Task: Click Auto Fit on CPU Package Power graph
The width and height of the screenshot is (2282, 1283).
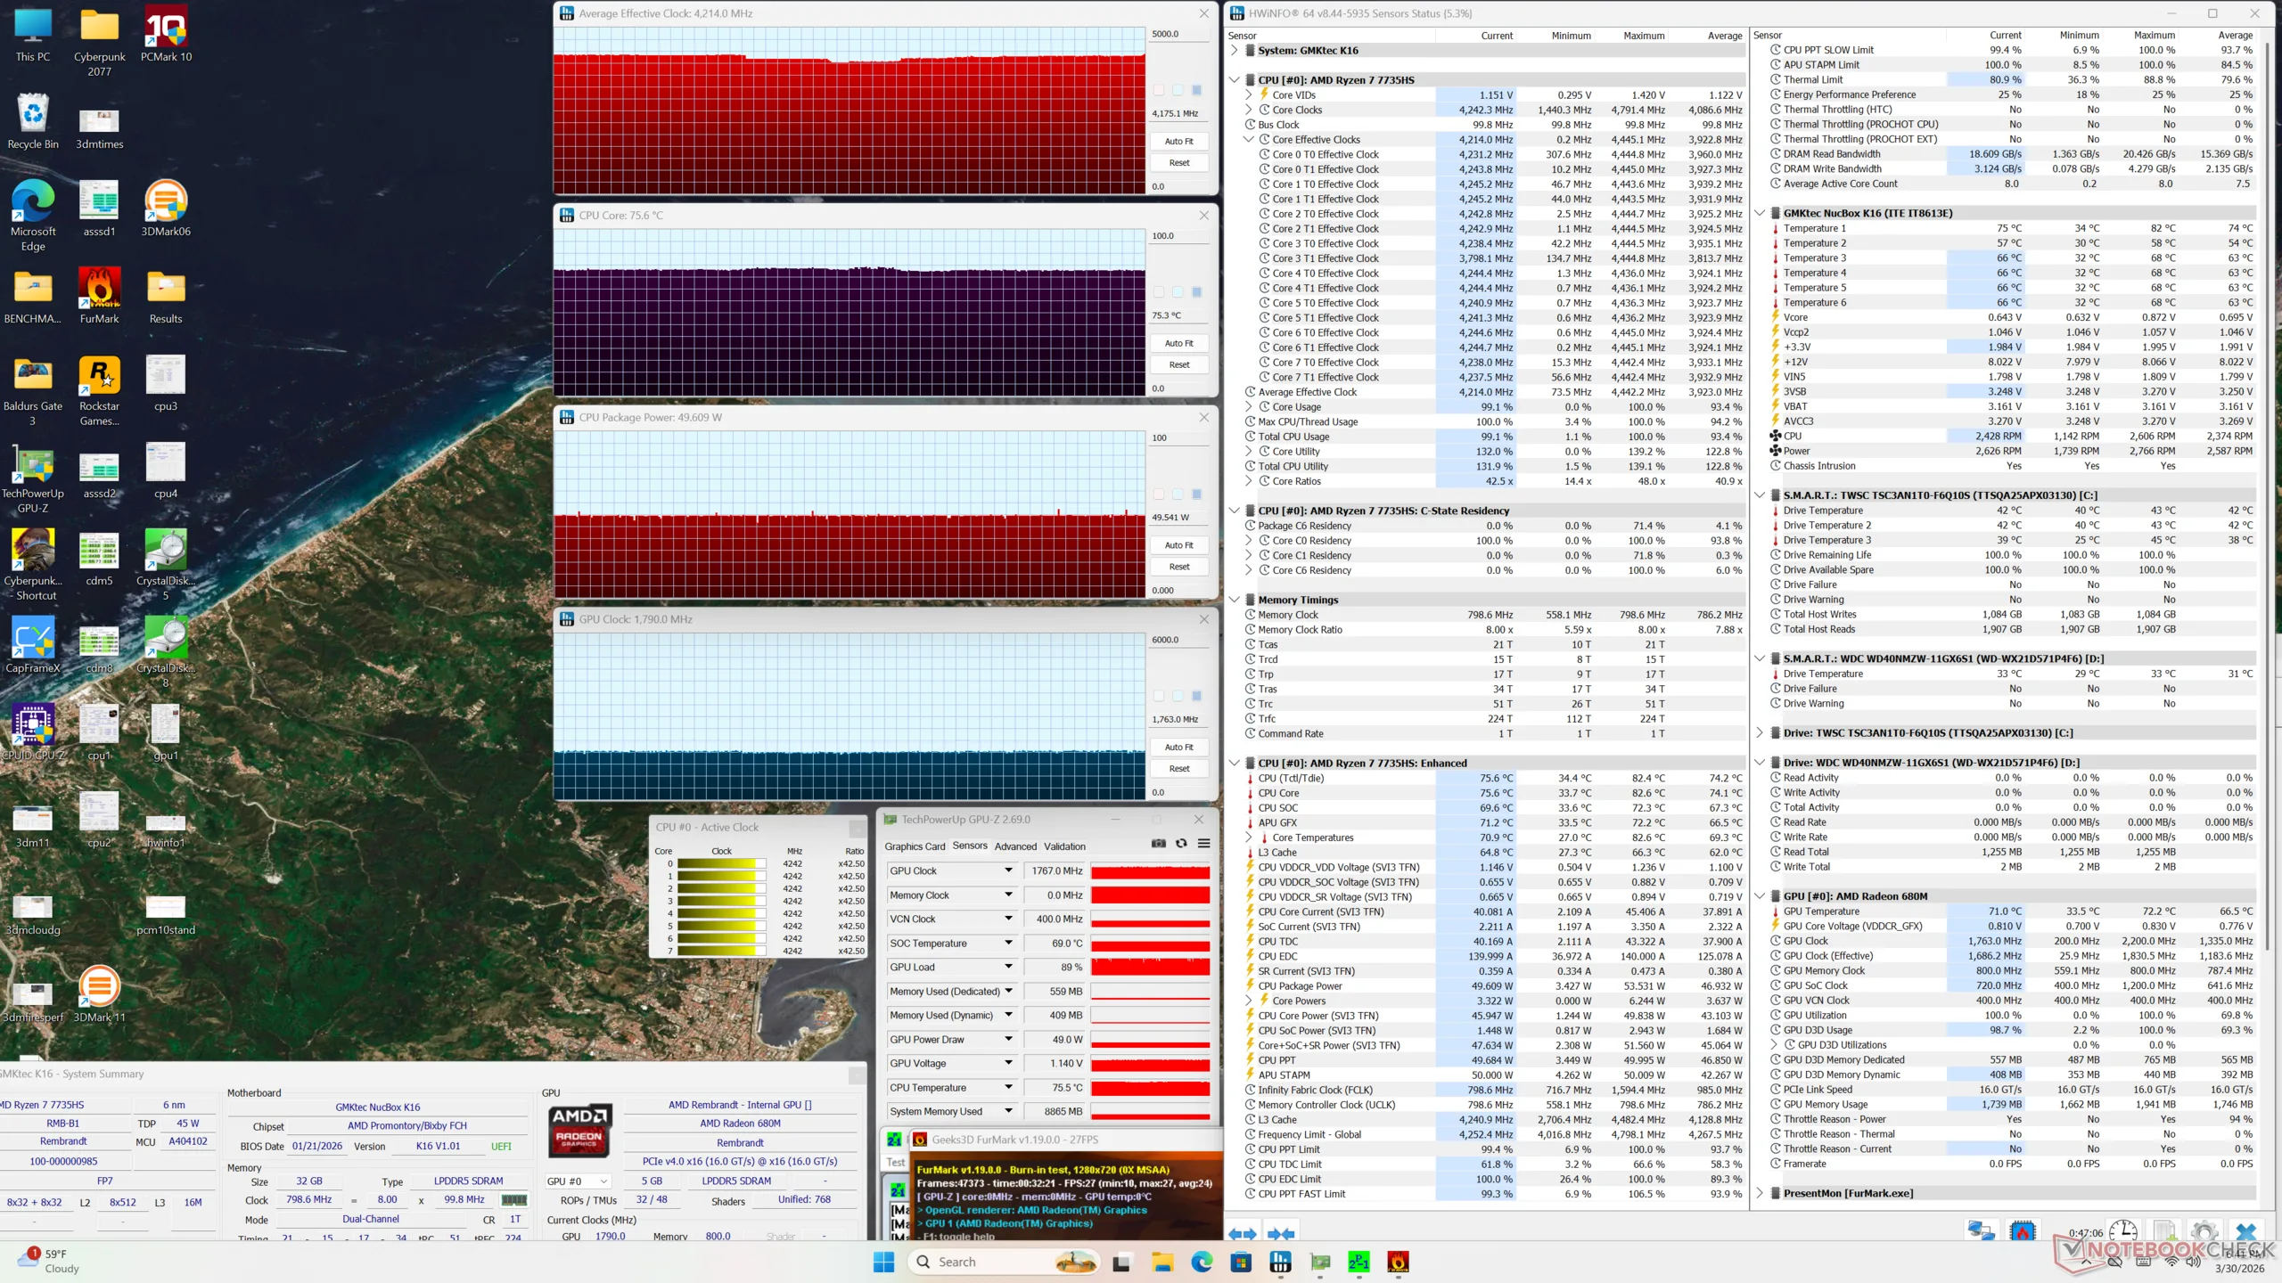Action: (1178, 545)
